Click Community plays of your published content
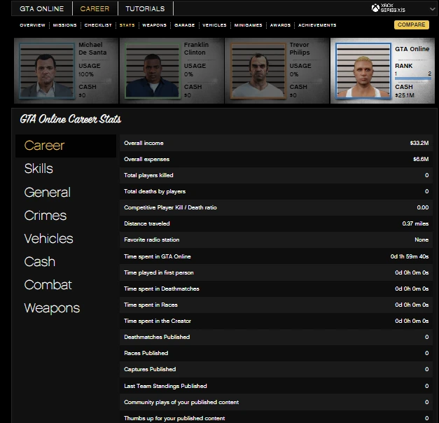Viewport: 439px width, 423px height. tap(276, 402)
